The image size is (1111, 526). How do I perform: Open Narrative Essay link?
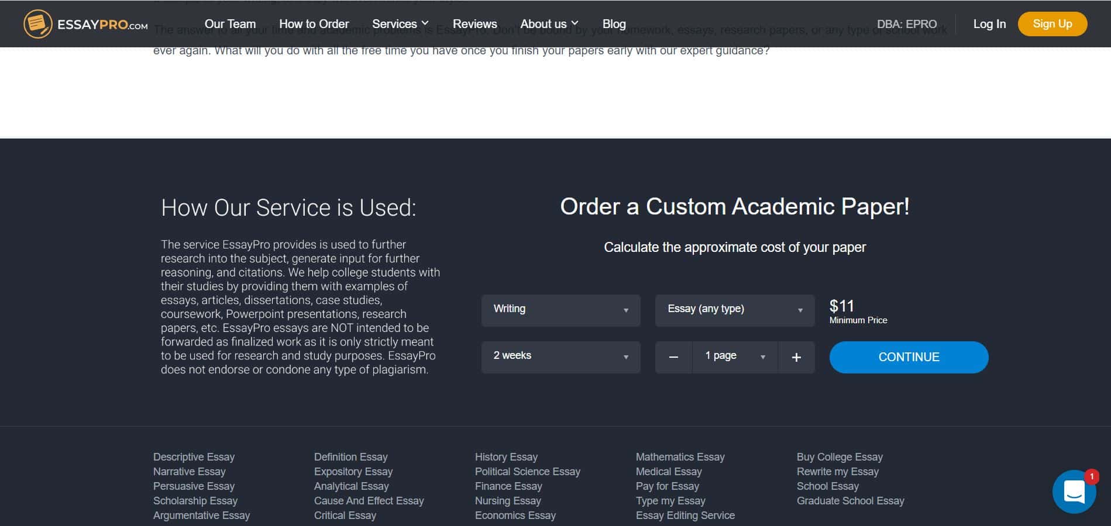(x=189, y=472)
